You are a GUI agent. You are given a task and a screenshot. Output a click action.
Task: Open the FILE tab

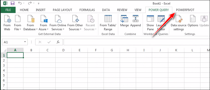[x=8, y=10]
